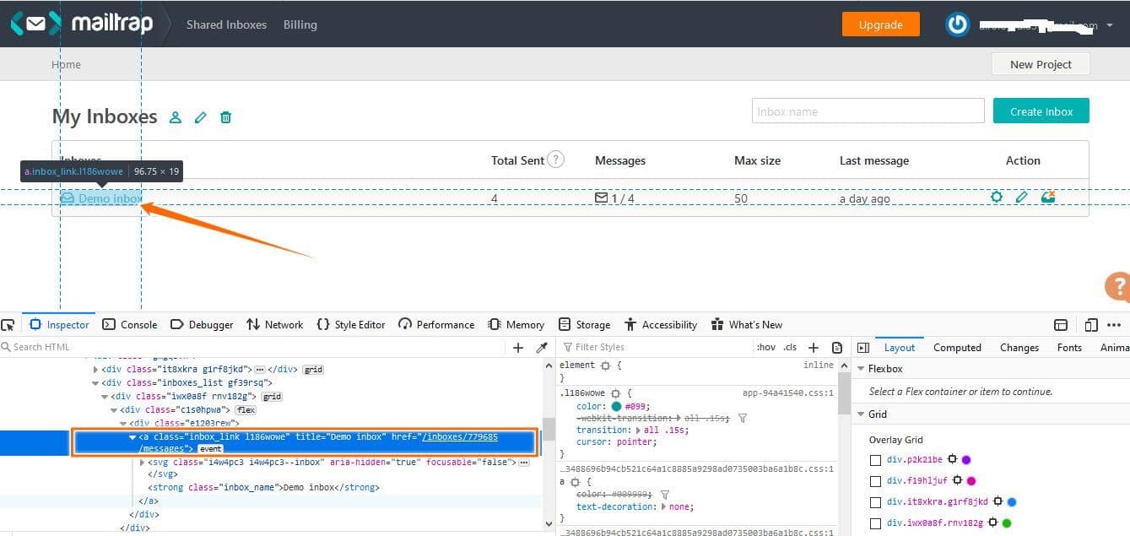Switch to the Debugger tab

(202, 325)
